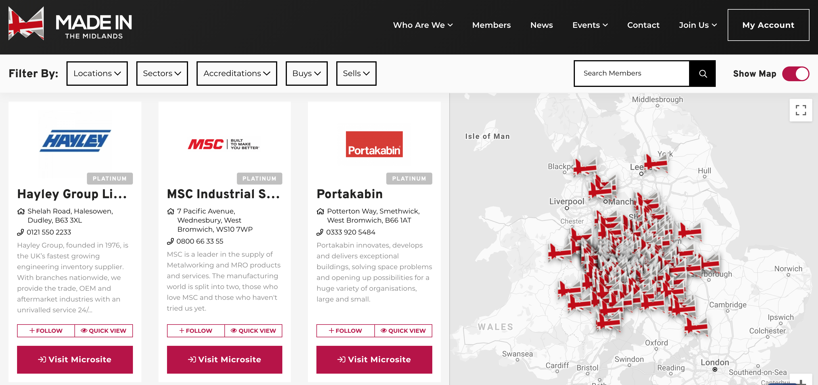Quick view MSC Industrial

(253, 331)
